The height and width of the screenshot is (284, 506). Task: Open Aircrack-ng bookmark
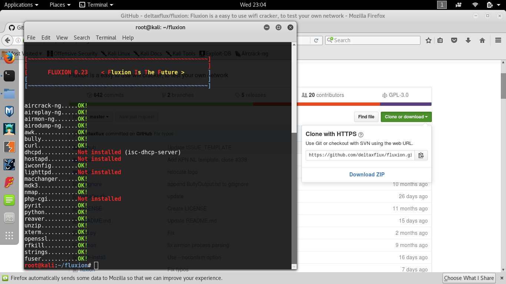(x=252, y=54)
